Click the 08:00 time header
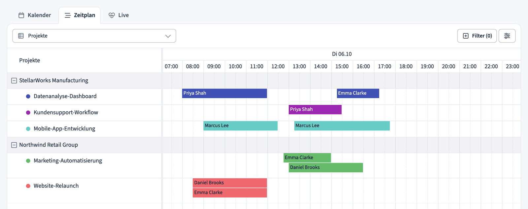 click(193, 67)
